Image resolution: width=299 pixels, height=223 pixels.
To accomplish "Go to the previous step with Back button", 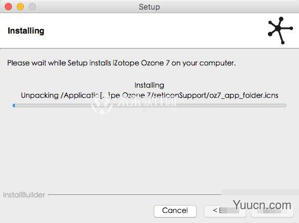I will pos(225,211).
